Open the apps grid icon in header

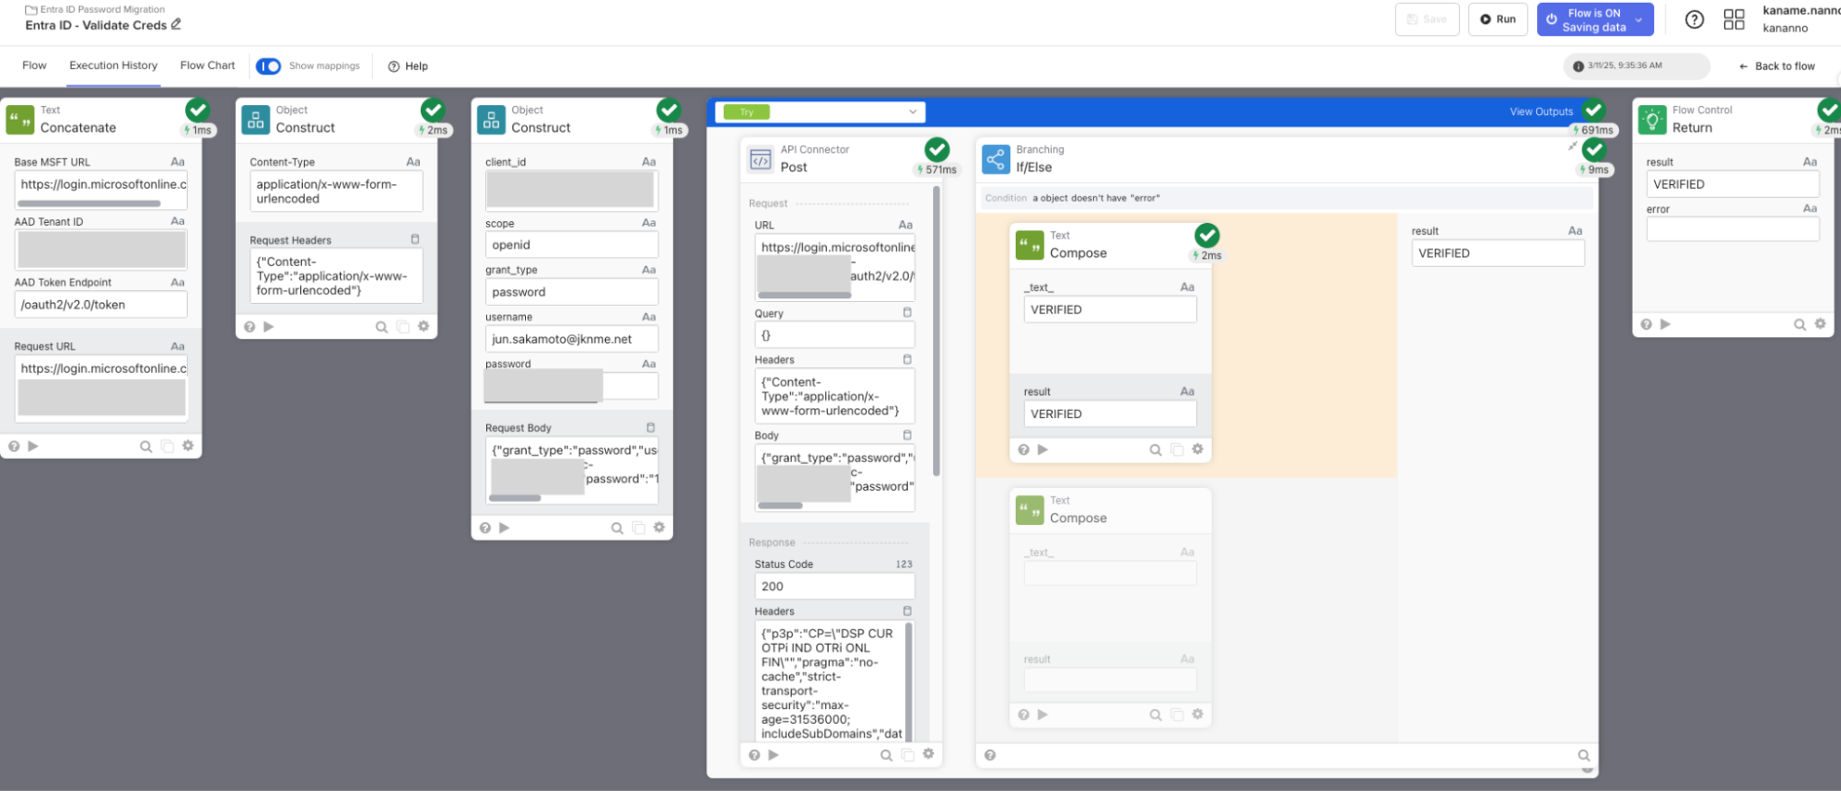[x=1733, y=19]
